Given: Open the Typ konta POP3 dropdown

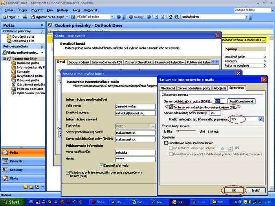Looking at the screenshot, I should (152, 126).
